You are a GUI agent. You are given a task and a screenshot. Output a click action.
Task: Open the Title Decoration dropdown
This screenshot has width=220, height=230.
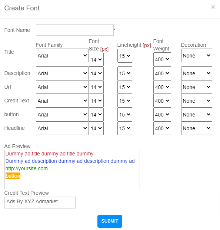[197, 56]
